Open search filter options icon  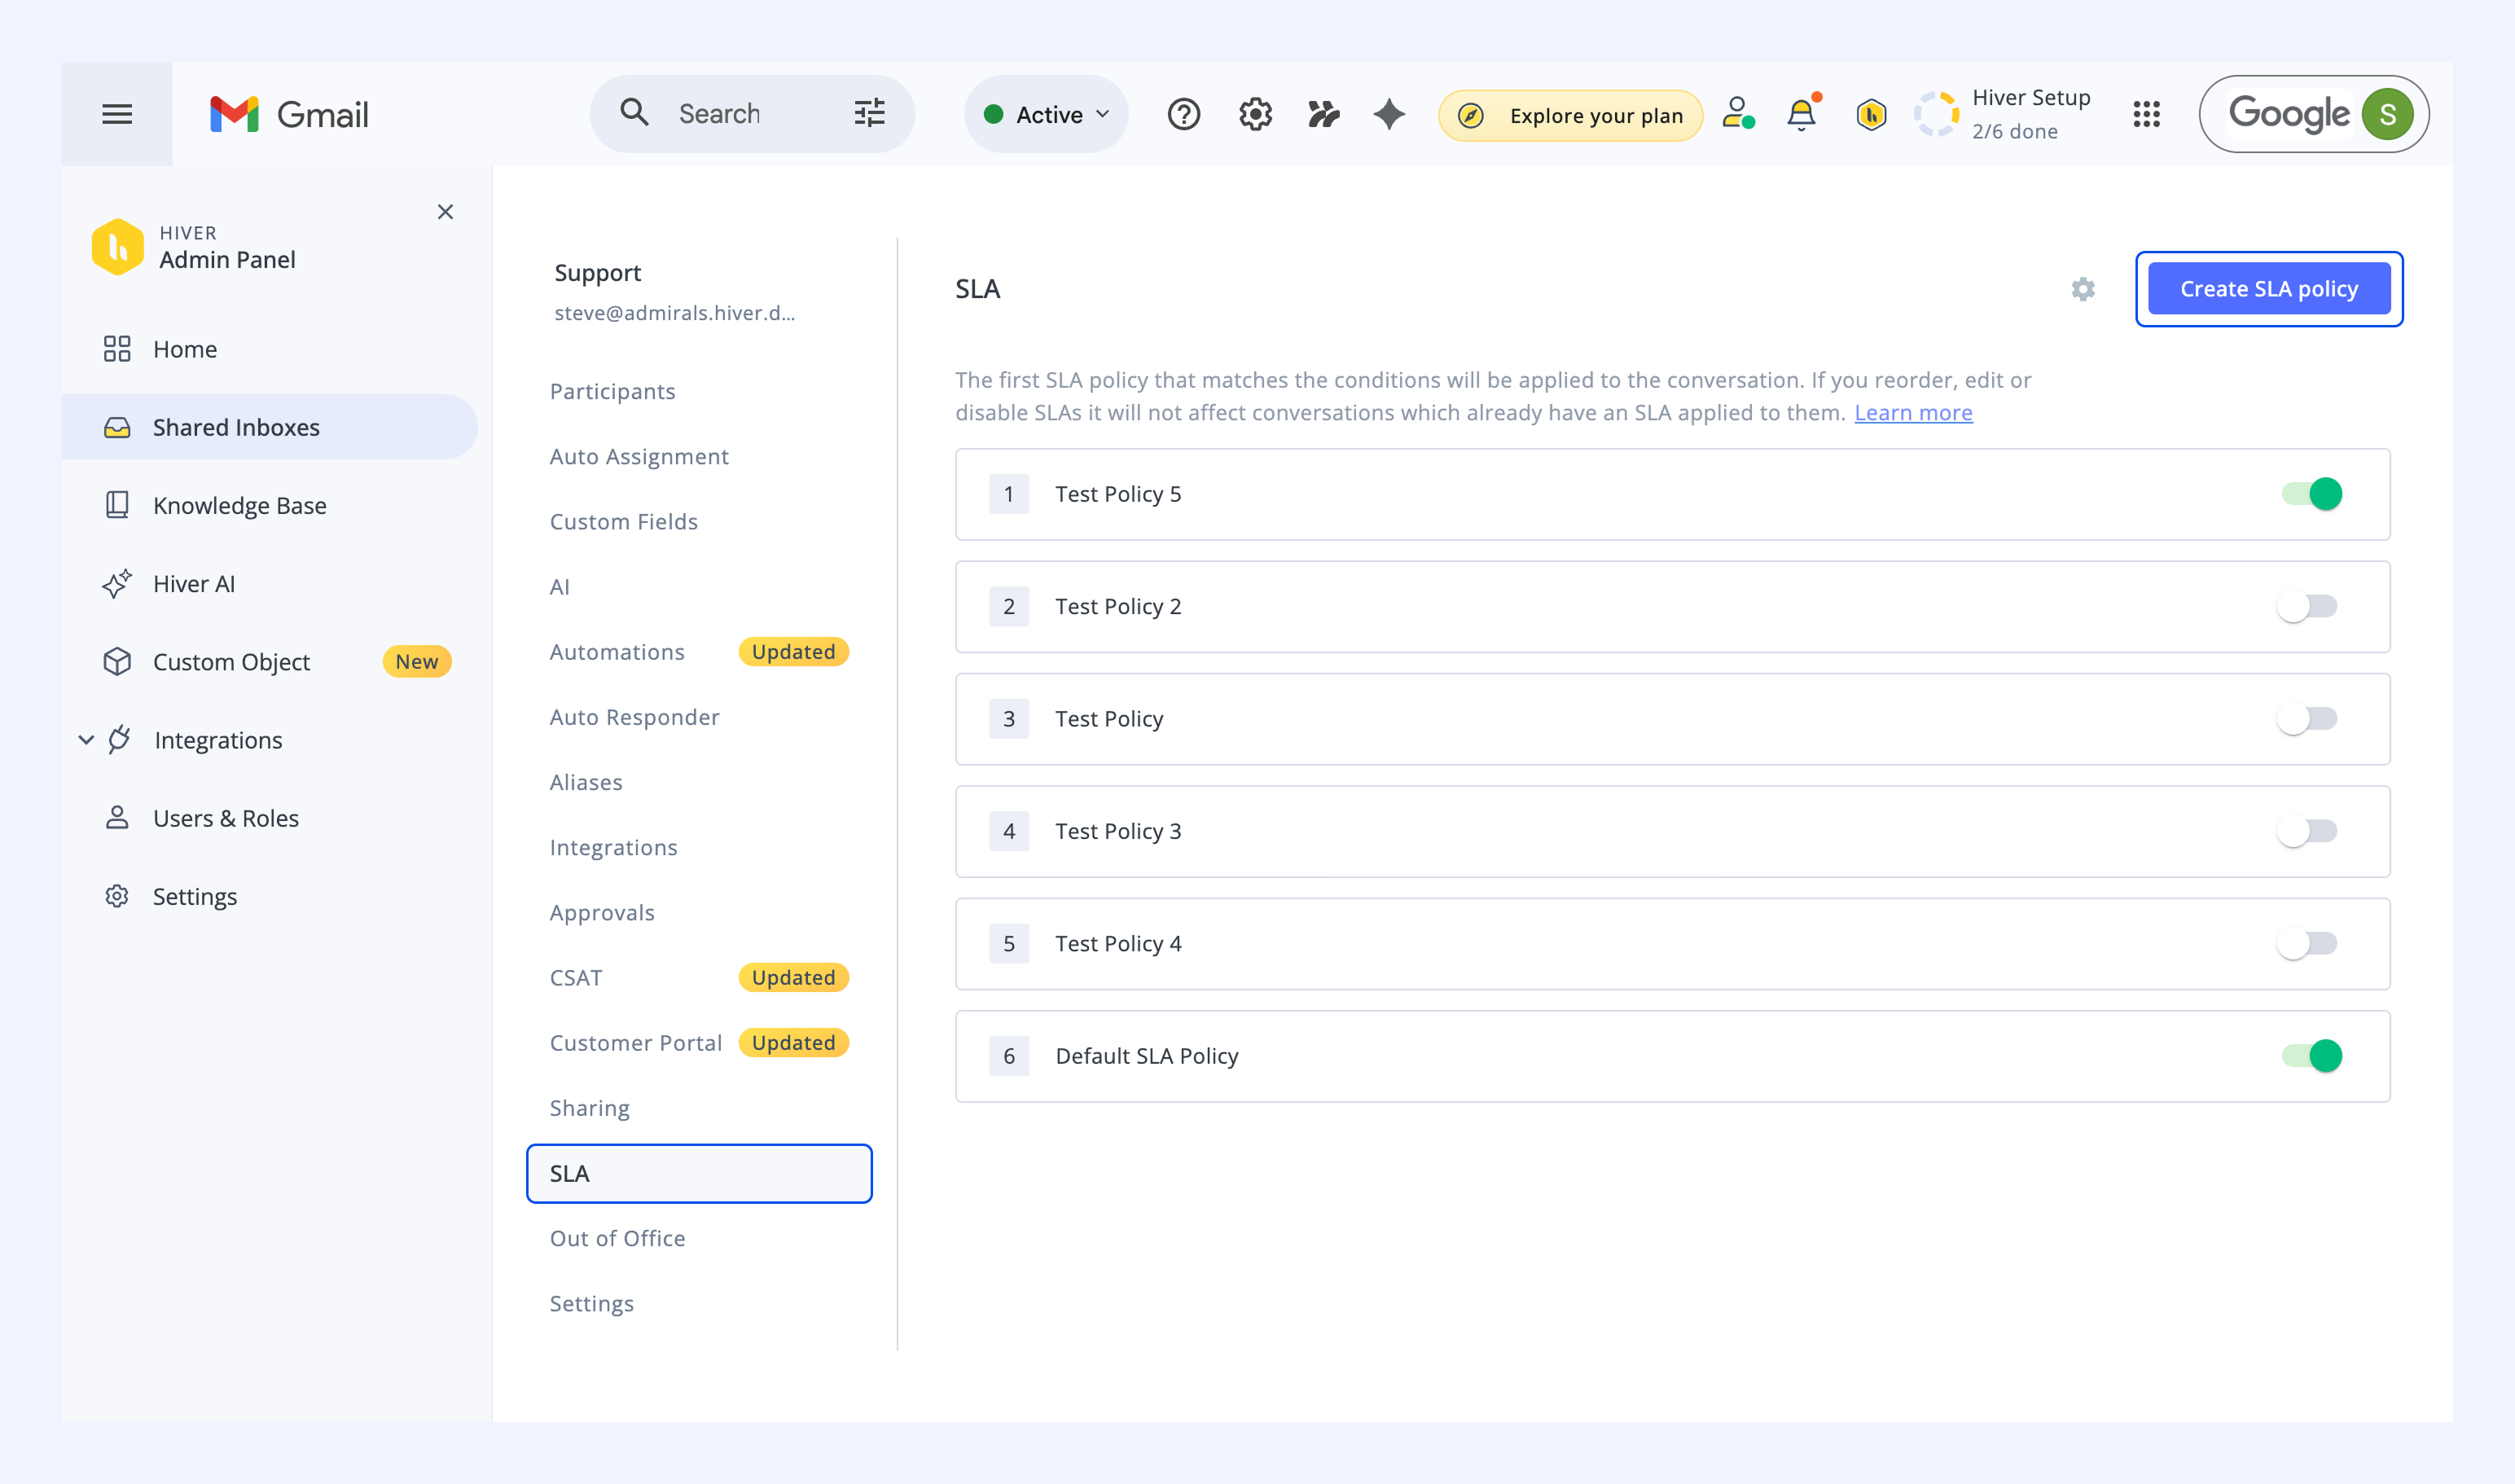(870, 113)
